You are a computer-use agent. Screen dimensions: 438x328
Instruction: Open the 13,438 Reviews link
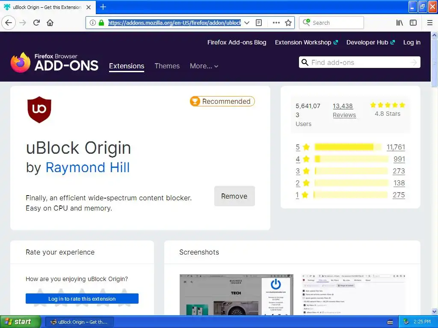coord(344,111)
